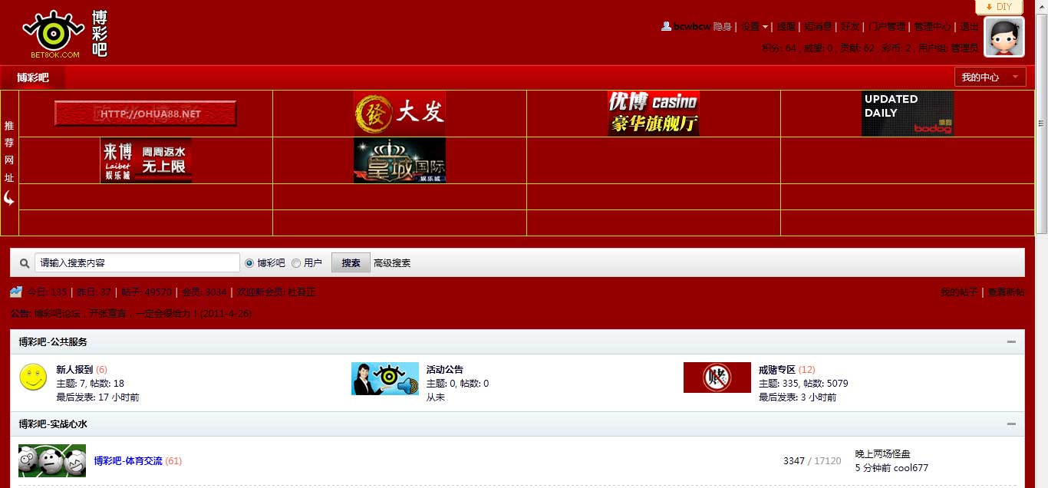Open 短消息 messages in top menu
Viewport: 1048px width, 488px height.
(819, 26)
